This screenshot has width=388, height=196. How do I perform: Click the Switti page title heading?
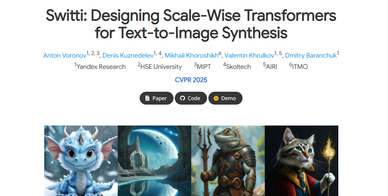[x=191, y=24]
